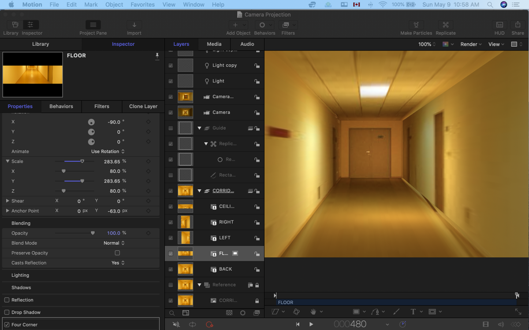Screen dimensions: 529x330
Task: Select the 3D transform tool
Action: [296, 312]
